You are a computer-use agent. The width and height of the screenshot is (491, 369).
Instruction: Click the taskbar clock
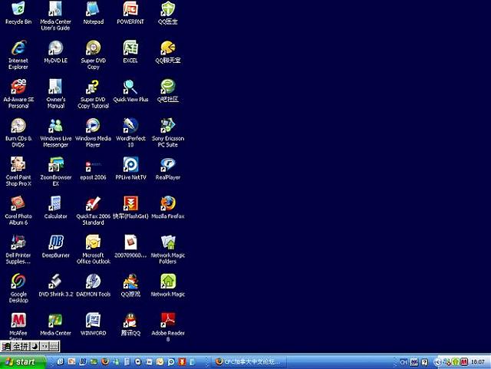pyautogui.click(x=478, y=362)
